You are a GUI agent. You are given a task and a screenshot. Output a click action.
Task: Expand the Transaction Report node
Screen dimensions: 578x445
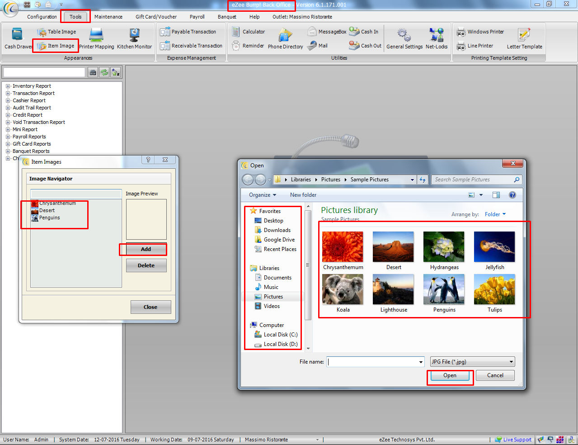8,93
